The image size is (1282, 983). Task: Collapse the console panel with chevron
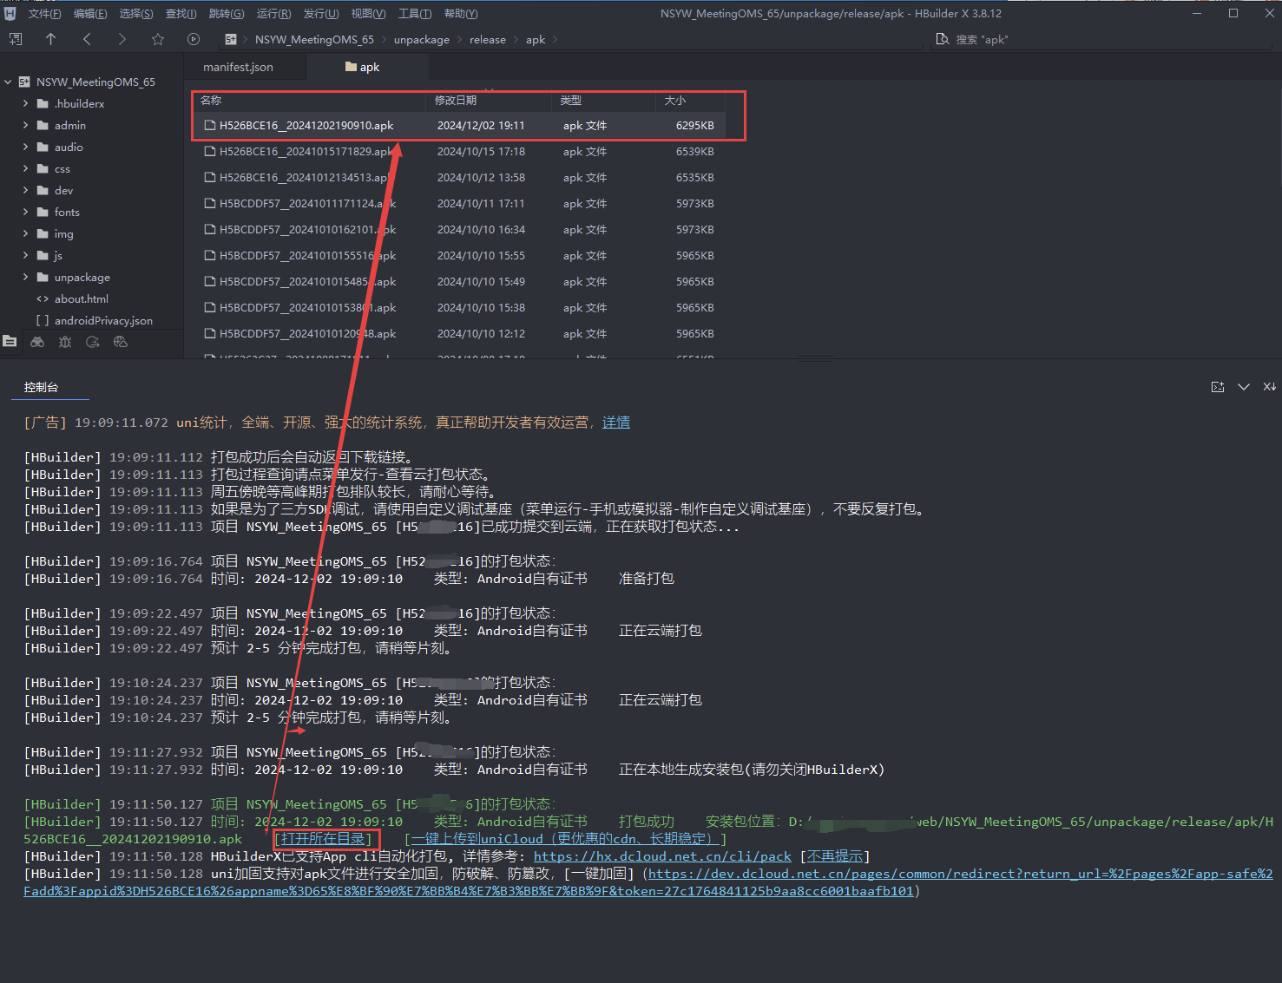1244,387
